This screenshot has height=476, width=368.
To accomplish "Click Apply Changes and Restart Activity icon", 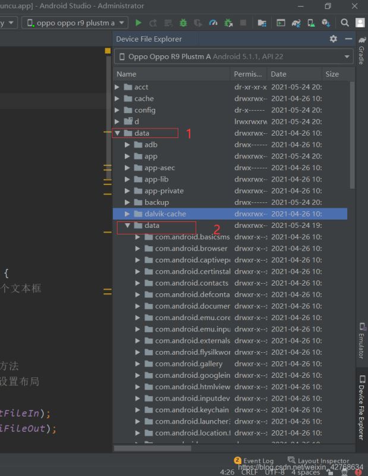I will click(153, 23).
